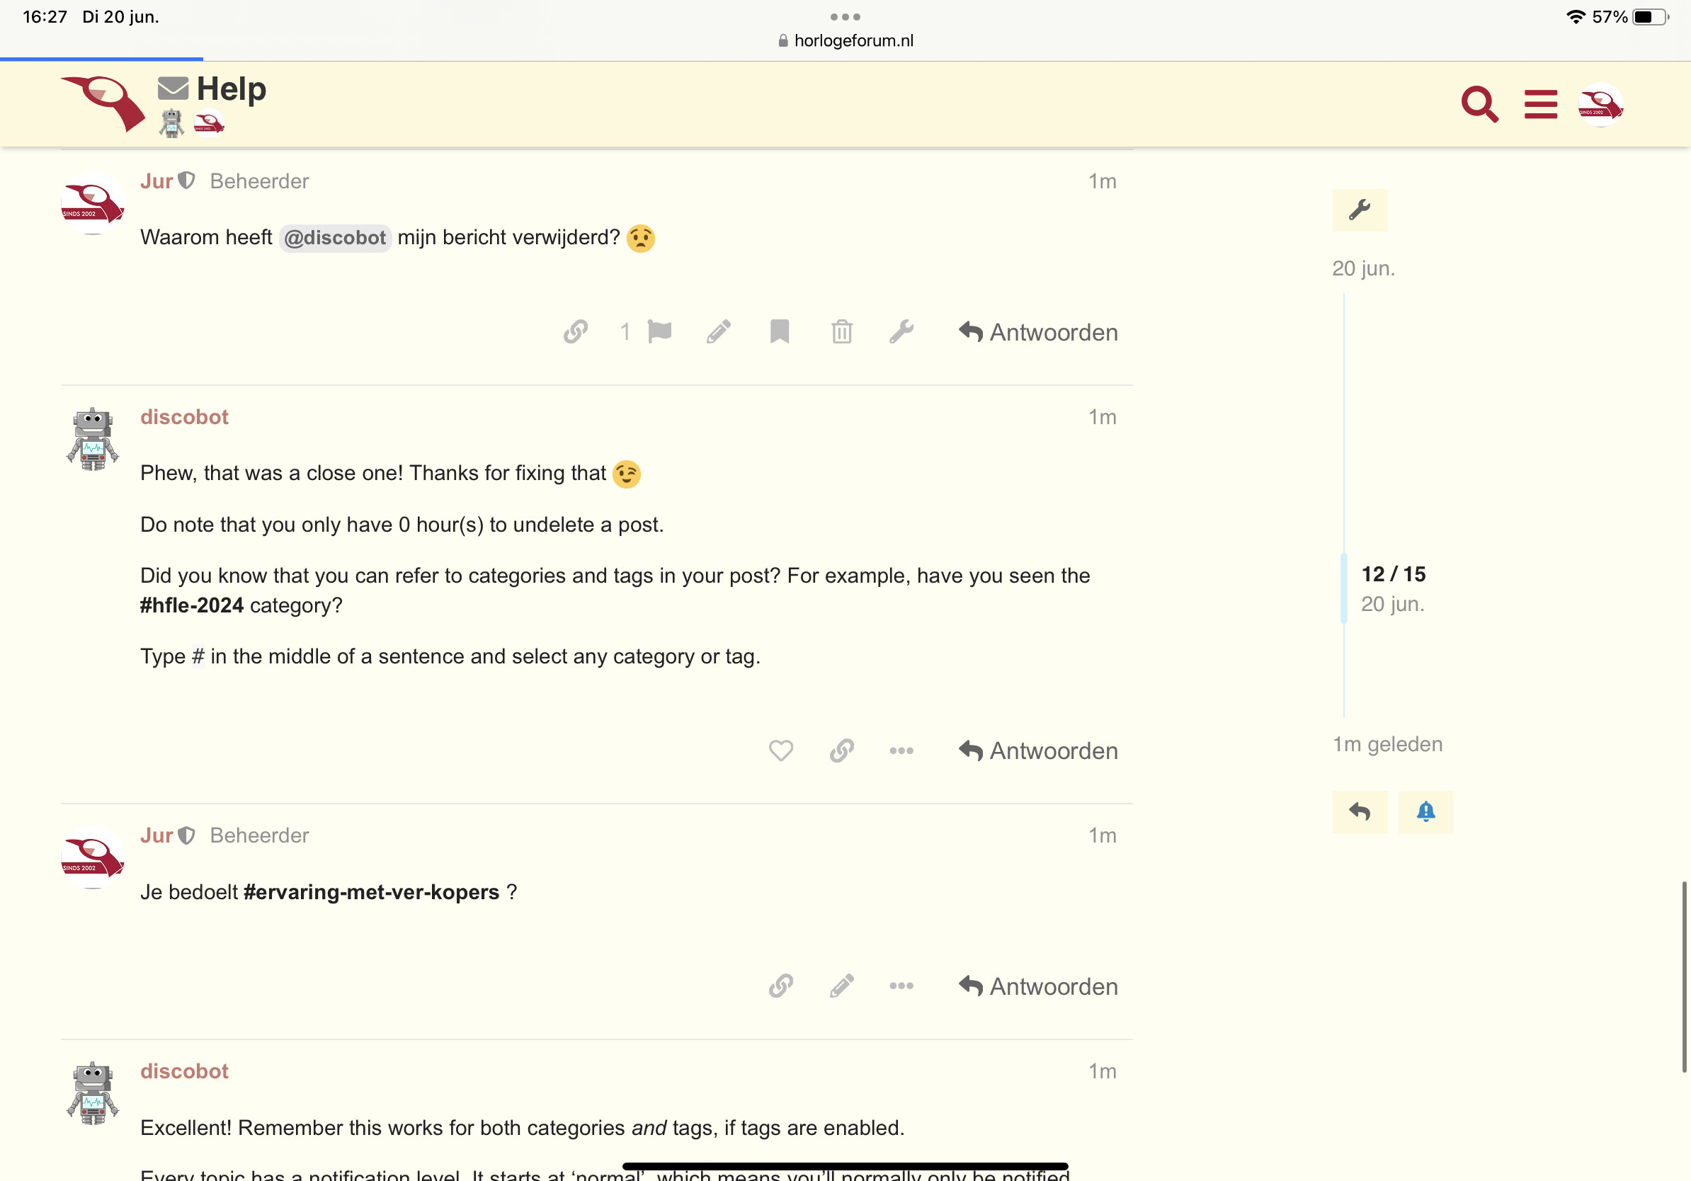The height and width of the screenshot is (1181, 1691).
Task: Jump to latest post '1m geleden'
Action: pyautogui.click(x=1387, y=743)
